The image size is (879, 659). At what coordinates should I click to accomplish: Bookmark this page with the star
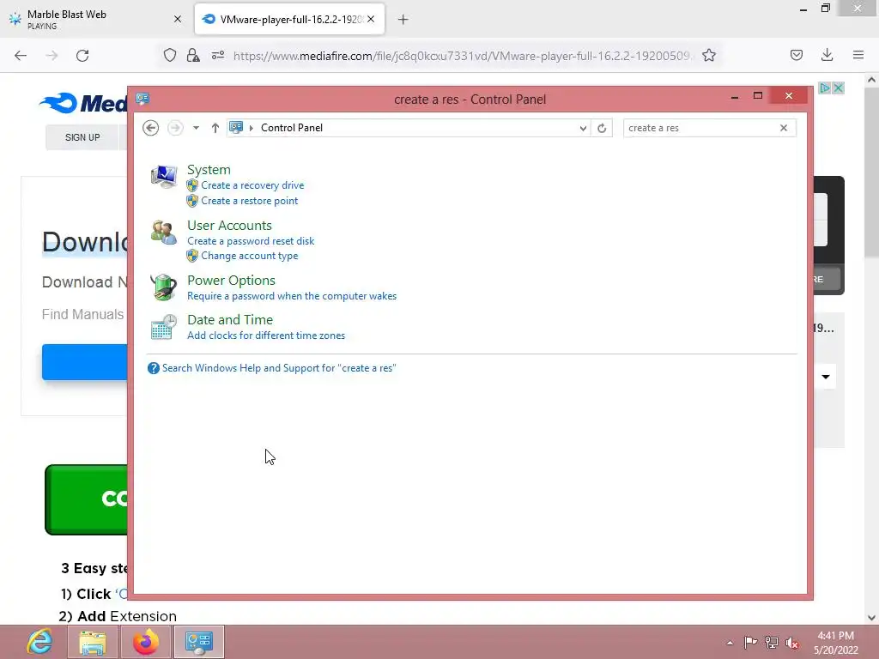(x=708, y=55)
